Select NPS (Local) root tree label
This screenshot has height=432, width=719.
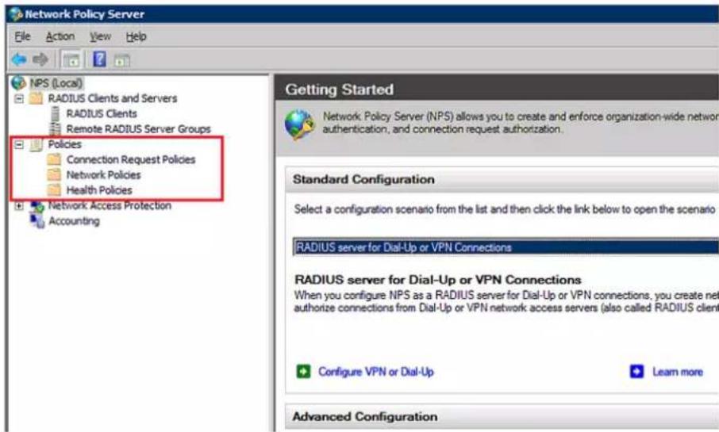[x=56, y=83]
